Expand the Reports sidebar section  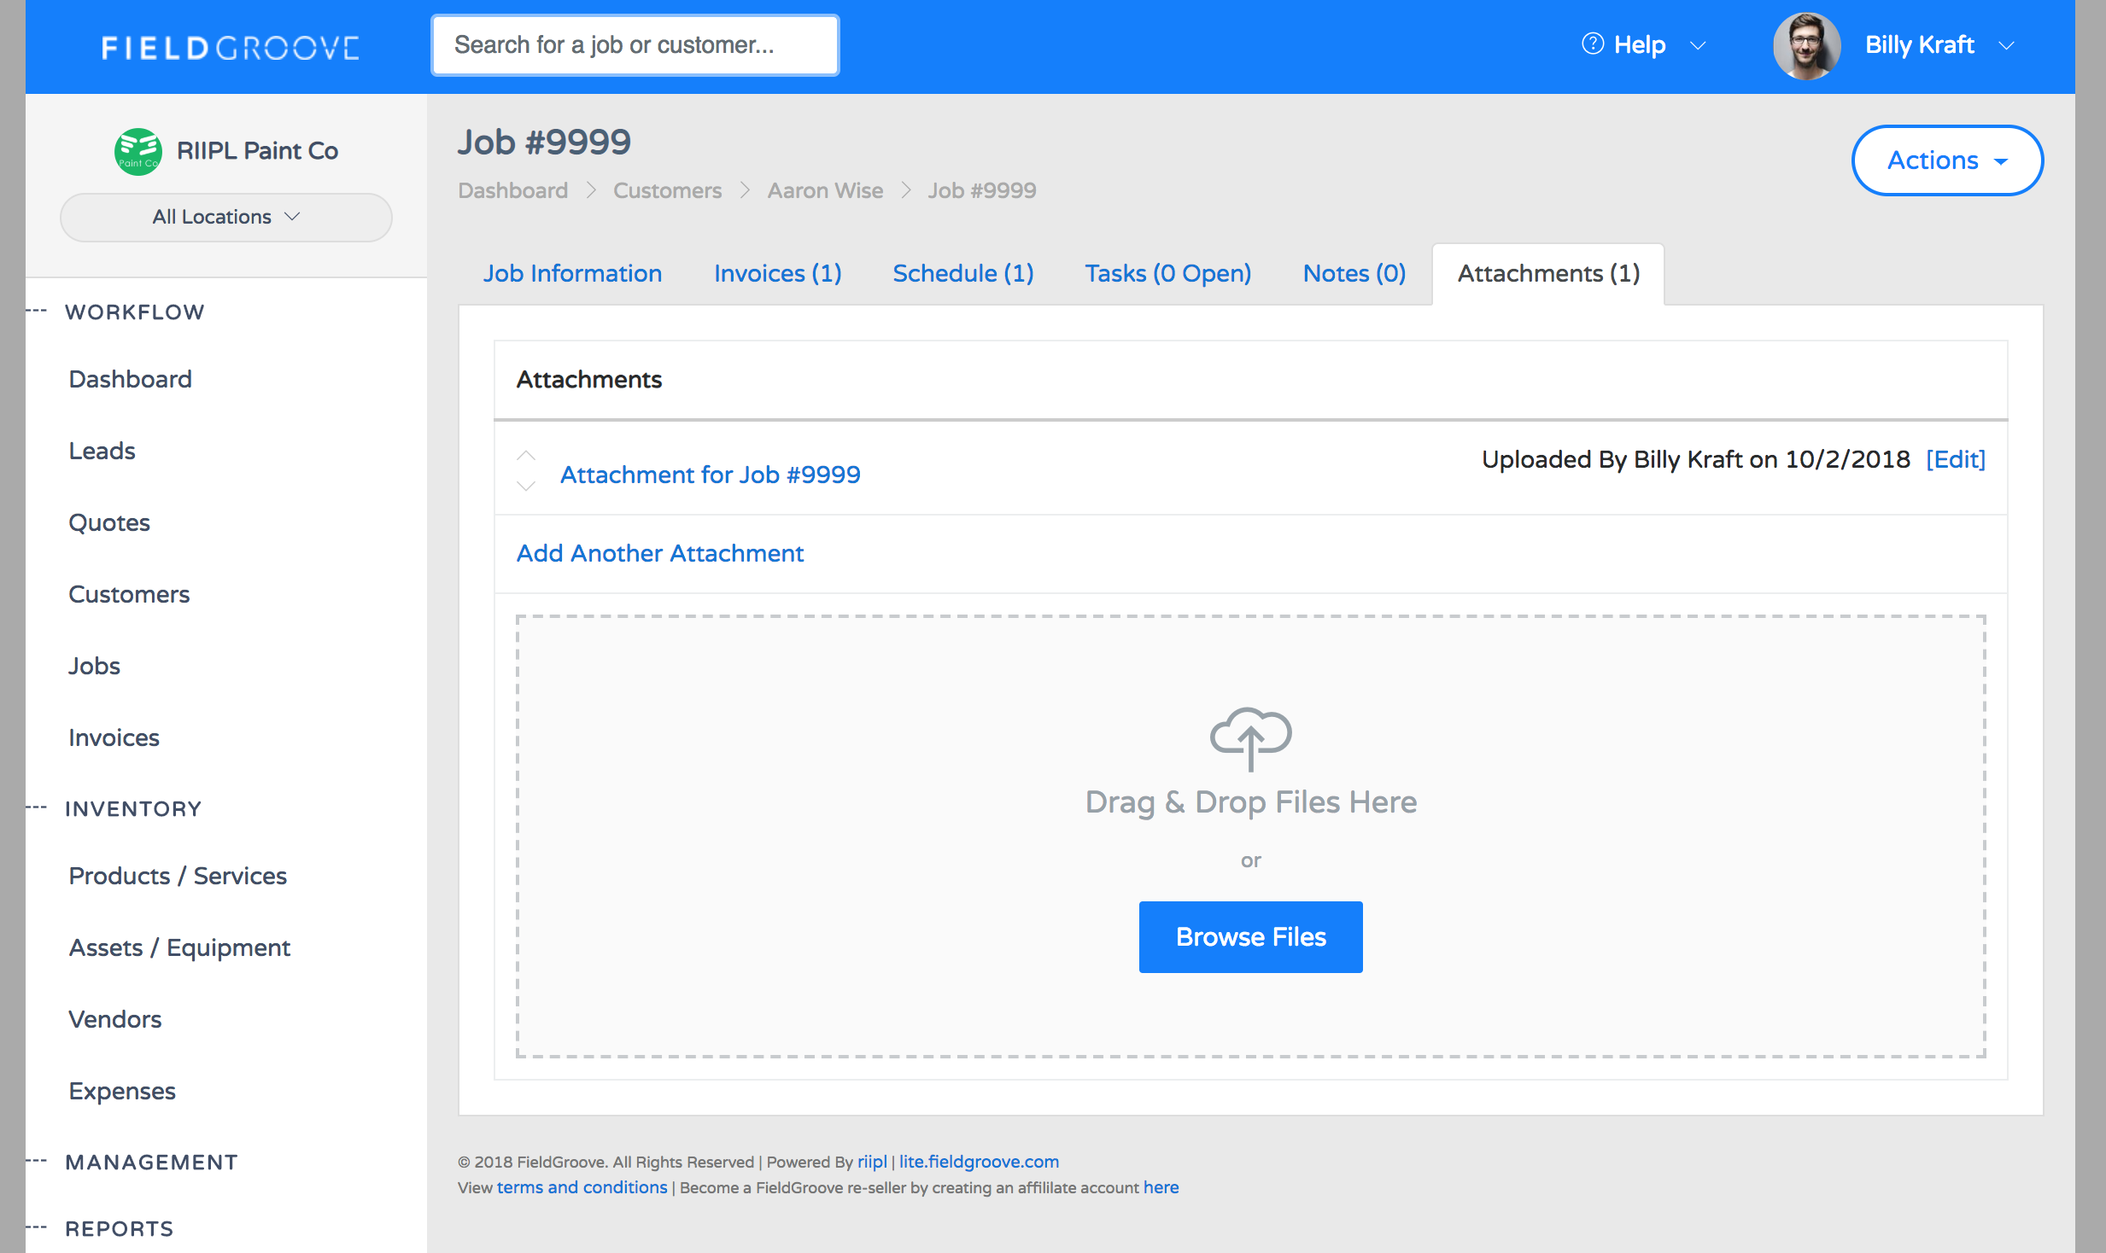119,1229
